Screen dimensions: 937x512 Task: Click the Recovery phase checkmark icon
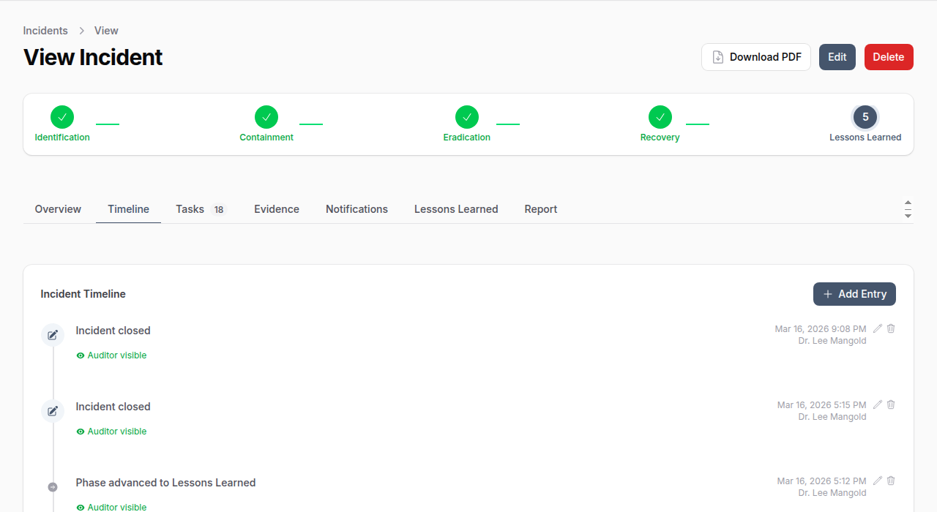(x=660, y=117)
